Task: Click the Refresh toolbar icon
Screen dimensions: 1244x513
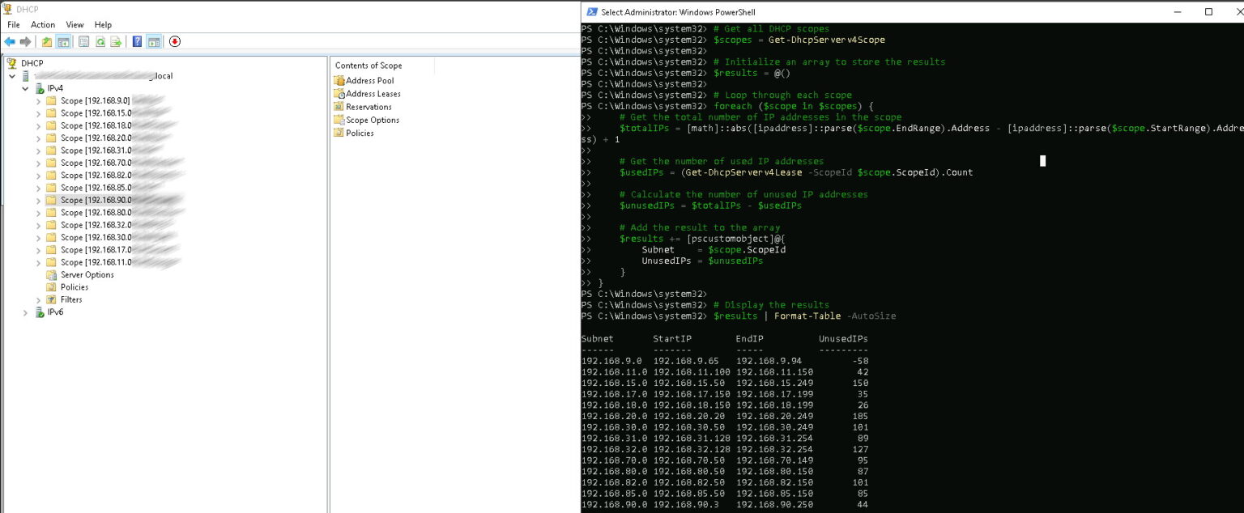Action: [100, 41]
